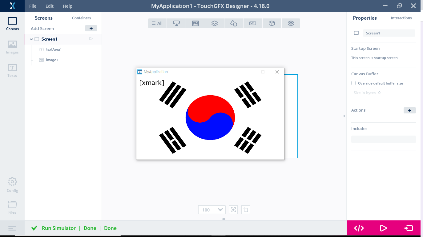This screenshot has width=423, height=237.
Task: Expand the bottom log panel menu
Action: [x=12, y=228]
